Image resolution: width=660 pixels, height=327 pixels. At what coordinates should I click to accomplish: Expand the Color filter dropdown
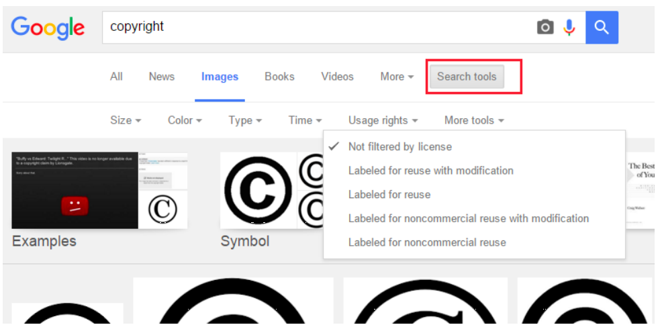click(x=185, y=120)
